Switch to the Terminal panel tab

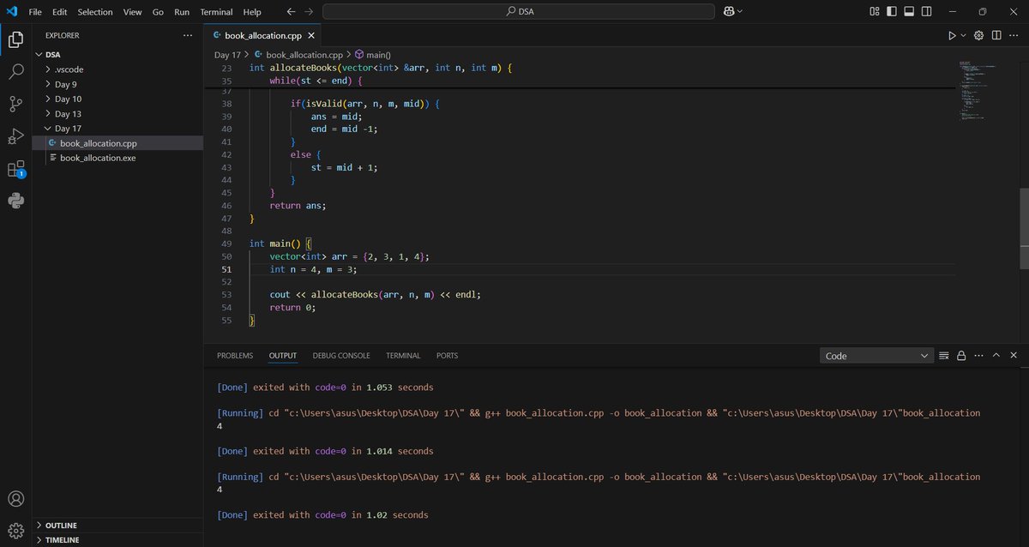pos(403,355)
